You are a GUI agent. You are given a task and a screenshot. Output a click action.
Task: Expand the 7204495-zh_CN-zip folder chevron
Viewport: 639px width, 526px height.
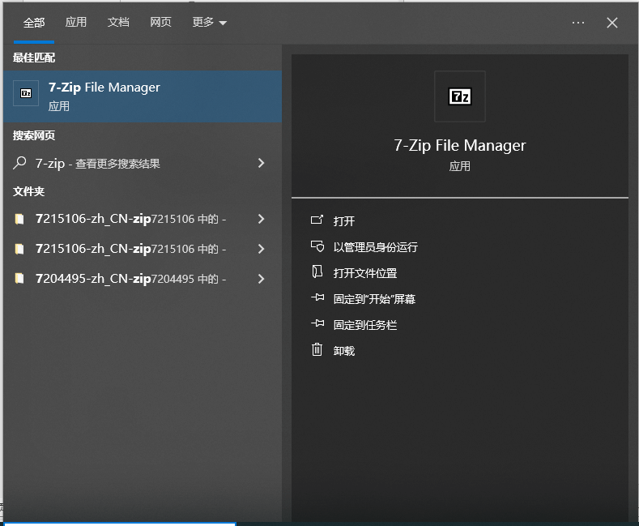[262, 279]
